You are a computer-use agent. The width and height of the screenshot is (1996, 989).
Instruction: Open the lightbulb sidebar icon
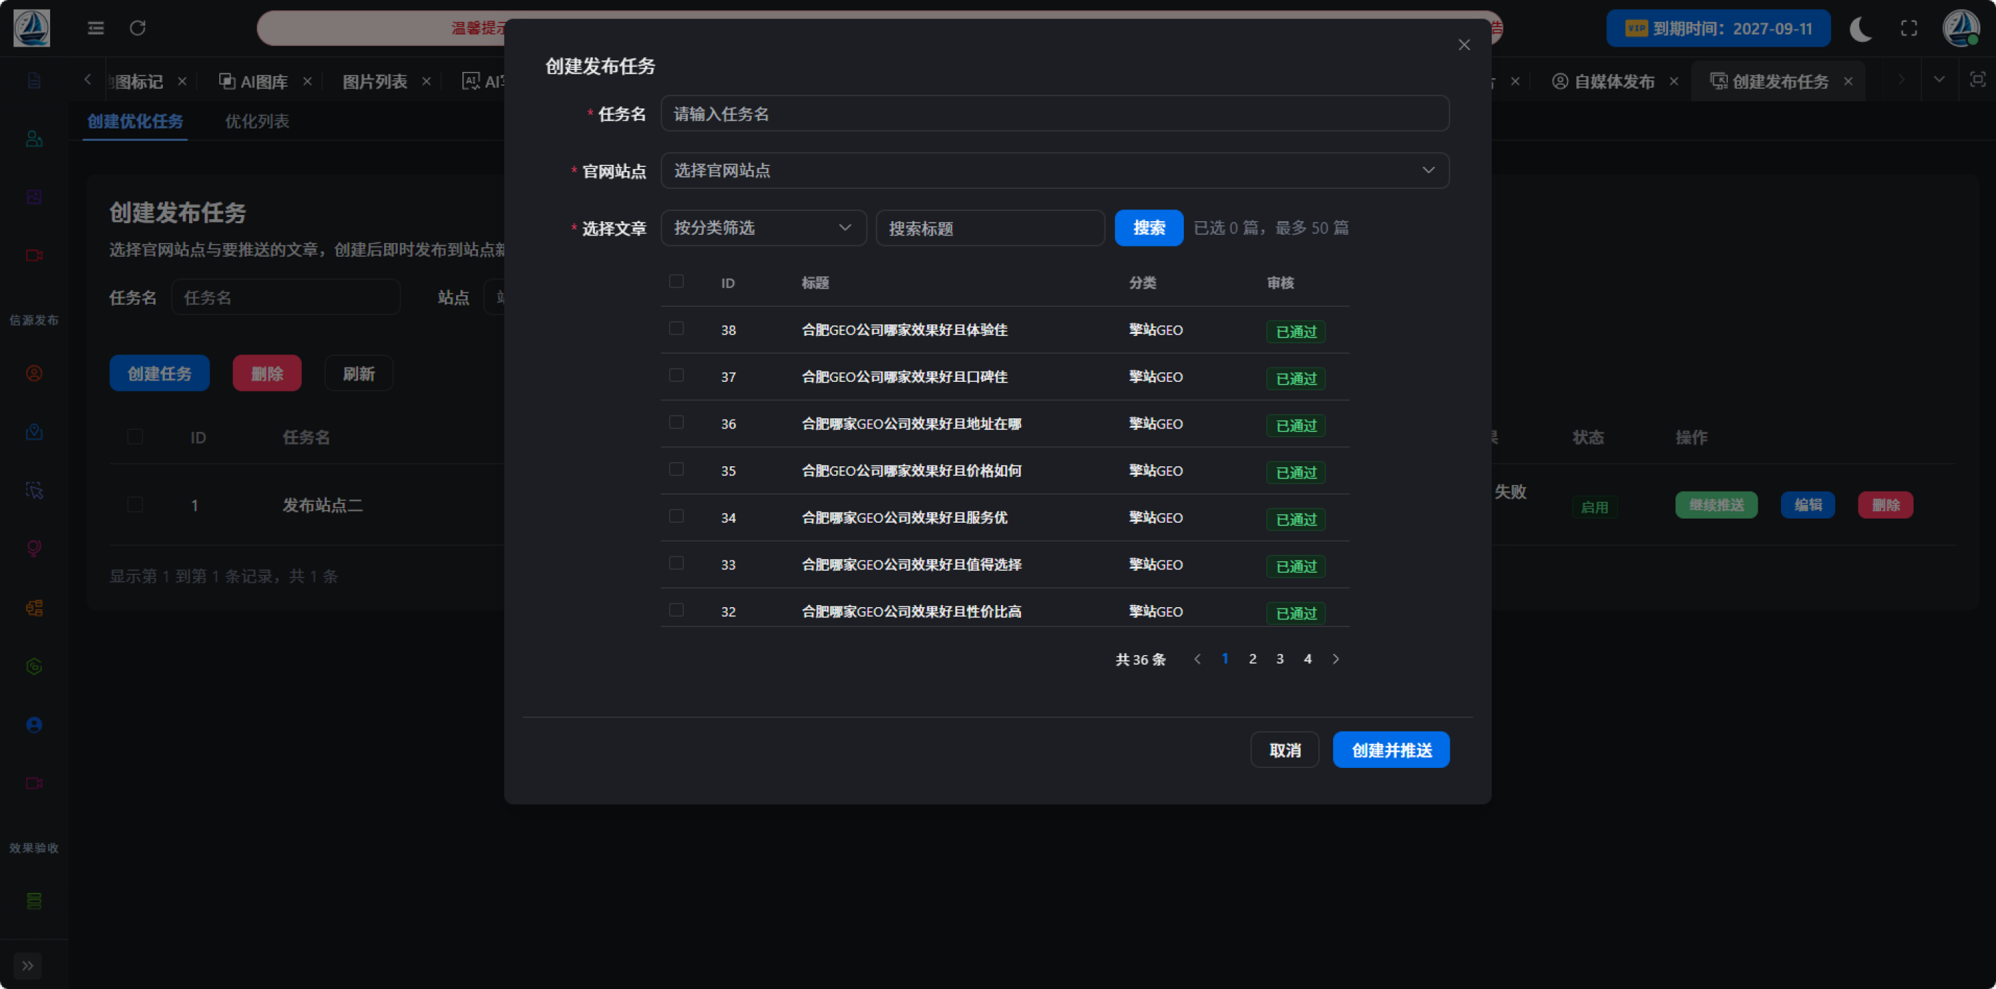34,548
